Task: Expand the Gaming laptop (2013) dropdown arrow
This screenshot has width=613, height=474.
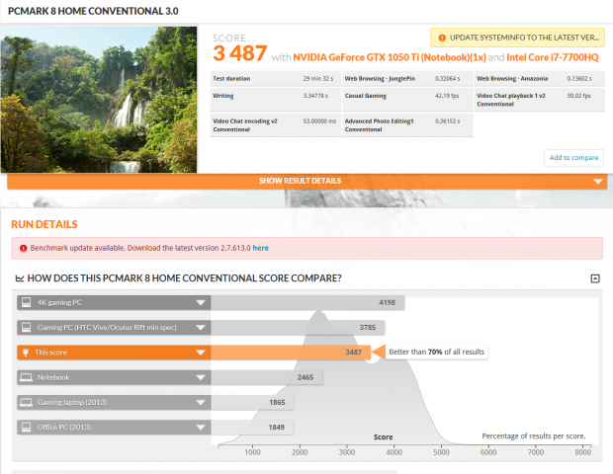Action: [x=201, y=403]
